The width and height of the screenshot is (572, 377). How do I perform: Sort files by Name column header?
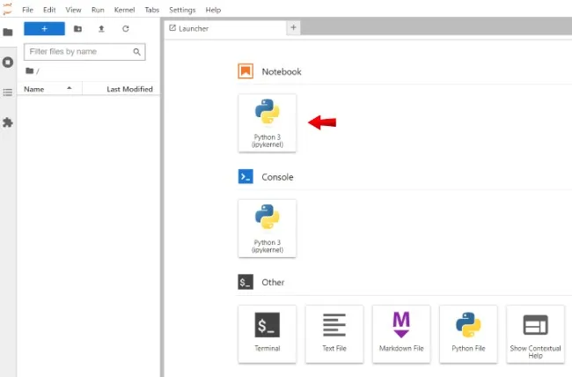click(x=49, y=89)
